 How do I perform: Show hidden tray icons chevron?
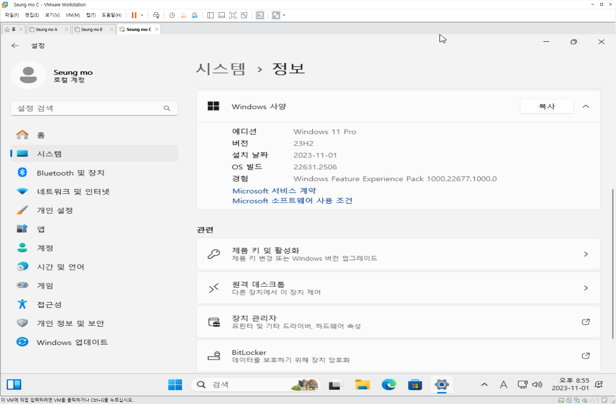pyautogui.click(x=484, y=385)
